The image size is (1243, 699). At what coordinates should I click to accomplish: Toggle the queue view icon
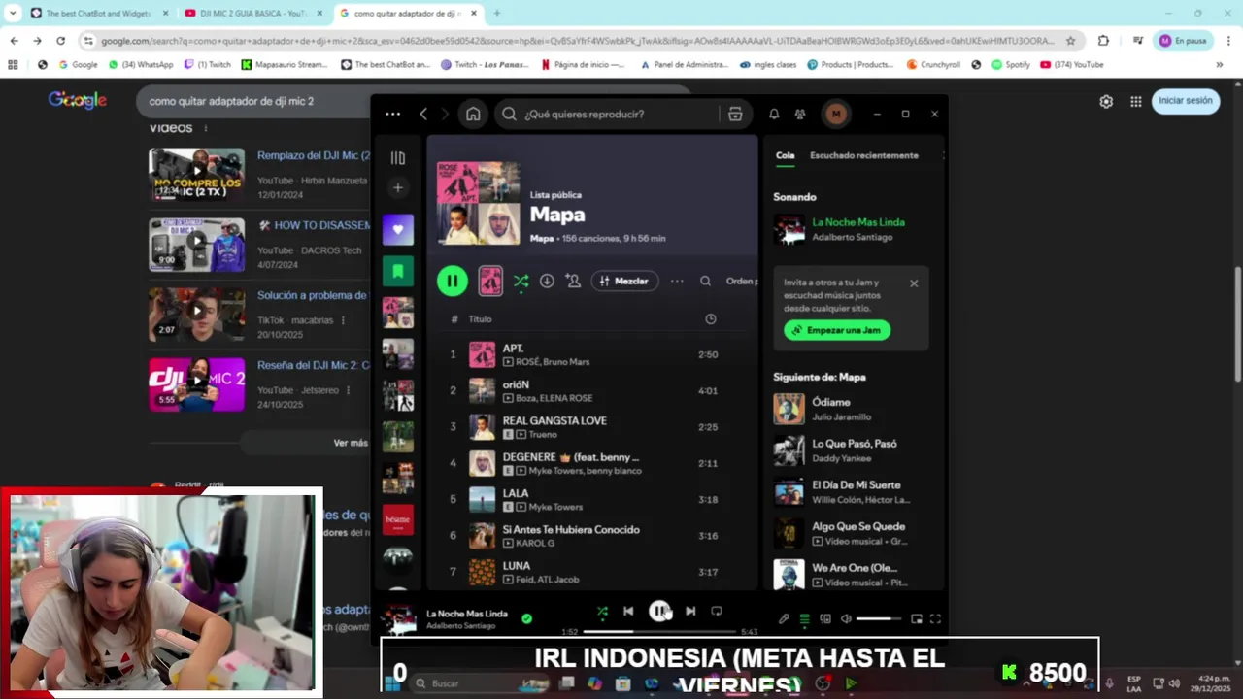804,618
